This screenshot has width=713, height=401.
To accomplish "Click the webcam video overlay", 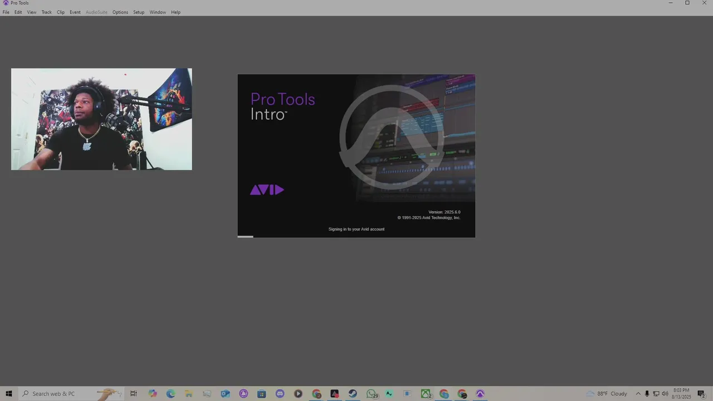I will click(101, 119).
